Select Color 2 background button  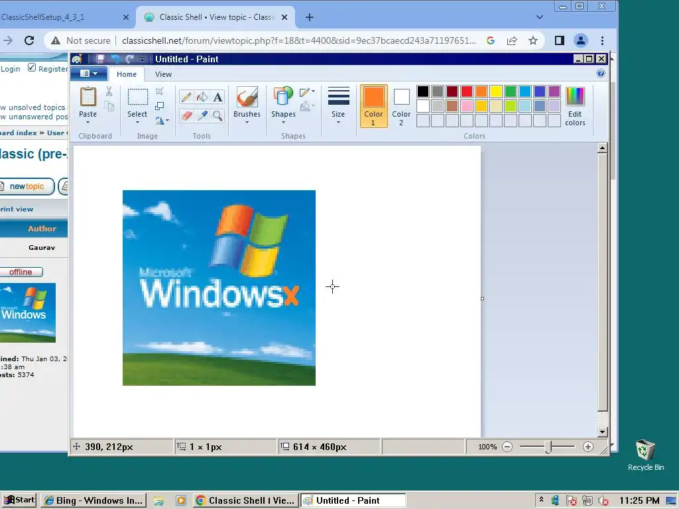tap(401, 106)
